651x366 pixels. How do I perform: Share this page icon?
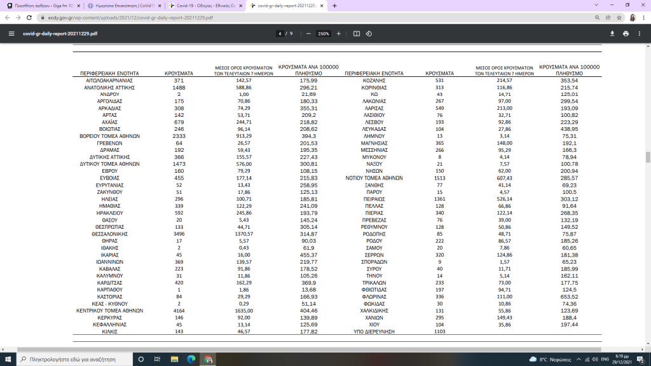[x=608, y=17]
